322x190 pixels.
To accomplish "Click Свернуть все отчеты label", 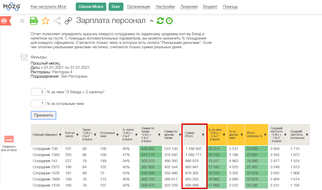I will (9, 148).
